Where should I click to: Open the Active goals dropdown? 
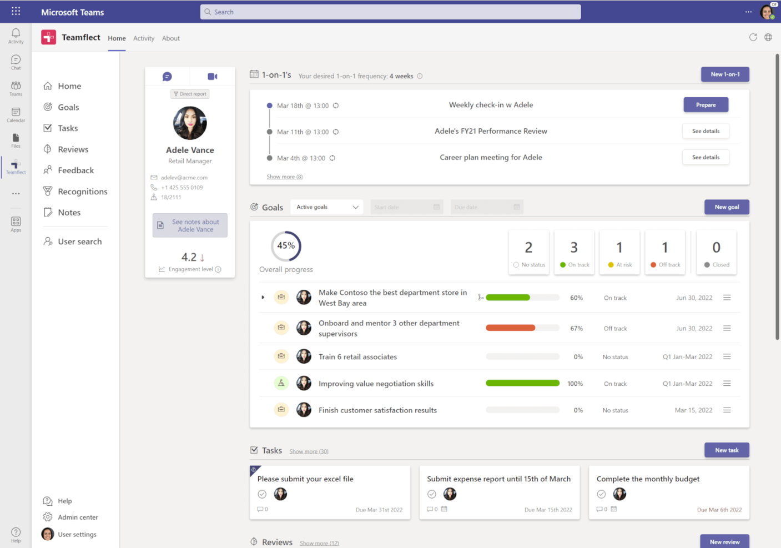point(327,207)
